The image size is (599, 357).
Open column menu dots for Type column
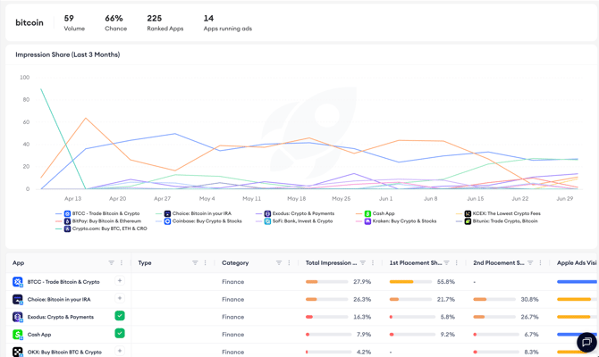tap(205, 262)
